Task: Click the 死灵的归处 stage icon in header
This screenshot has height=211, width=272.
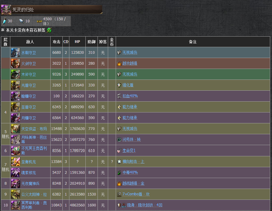Action: pos(6,10)
